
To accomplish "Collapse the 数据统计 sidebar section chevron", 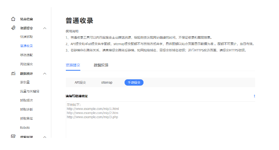I will point(45,73).
